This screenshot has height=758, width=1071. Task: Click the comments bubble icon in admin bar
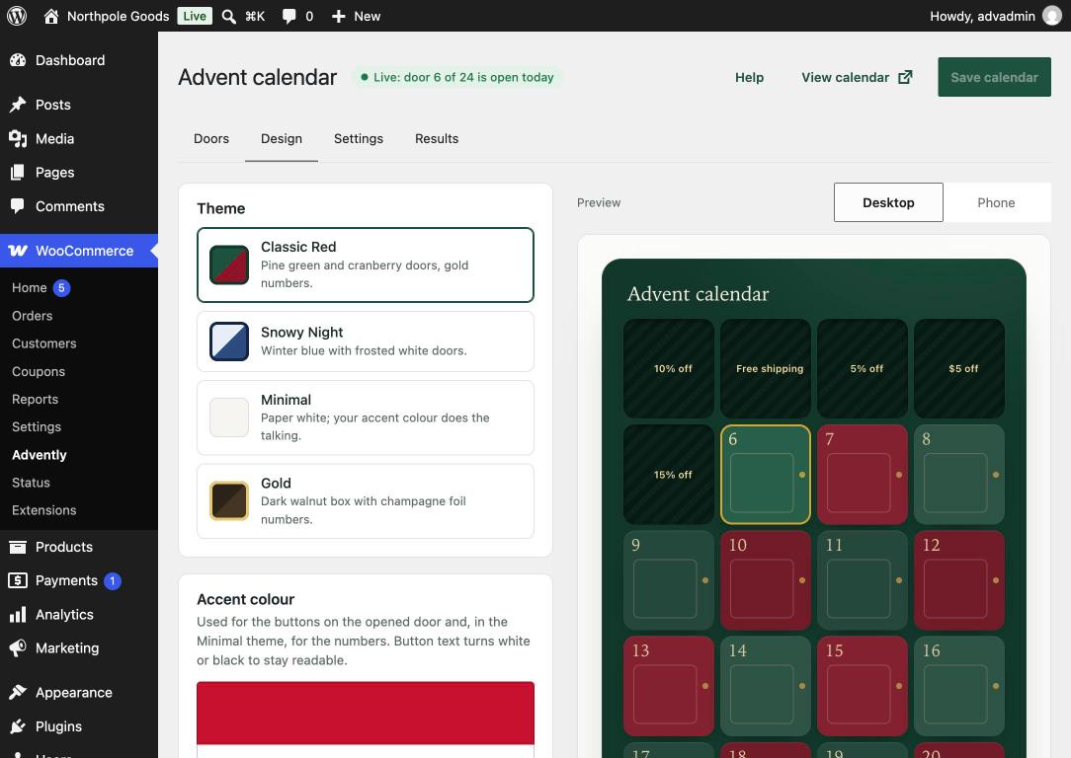coord(288,17)
